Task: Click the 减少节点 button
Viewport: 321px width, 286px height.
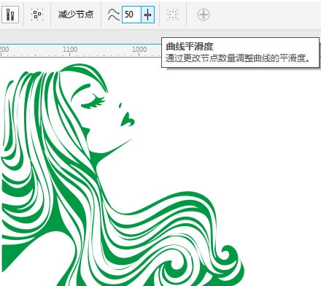Action: pos(76,15)
